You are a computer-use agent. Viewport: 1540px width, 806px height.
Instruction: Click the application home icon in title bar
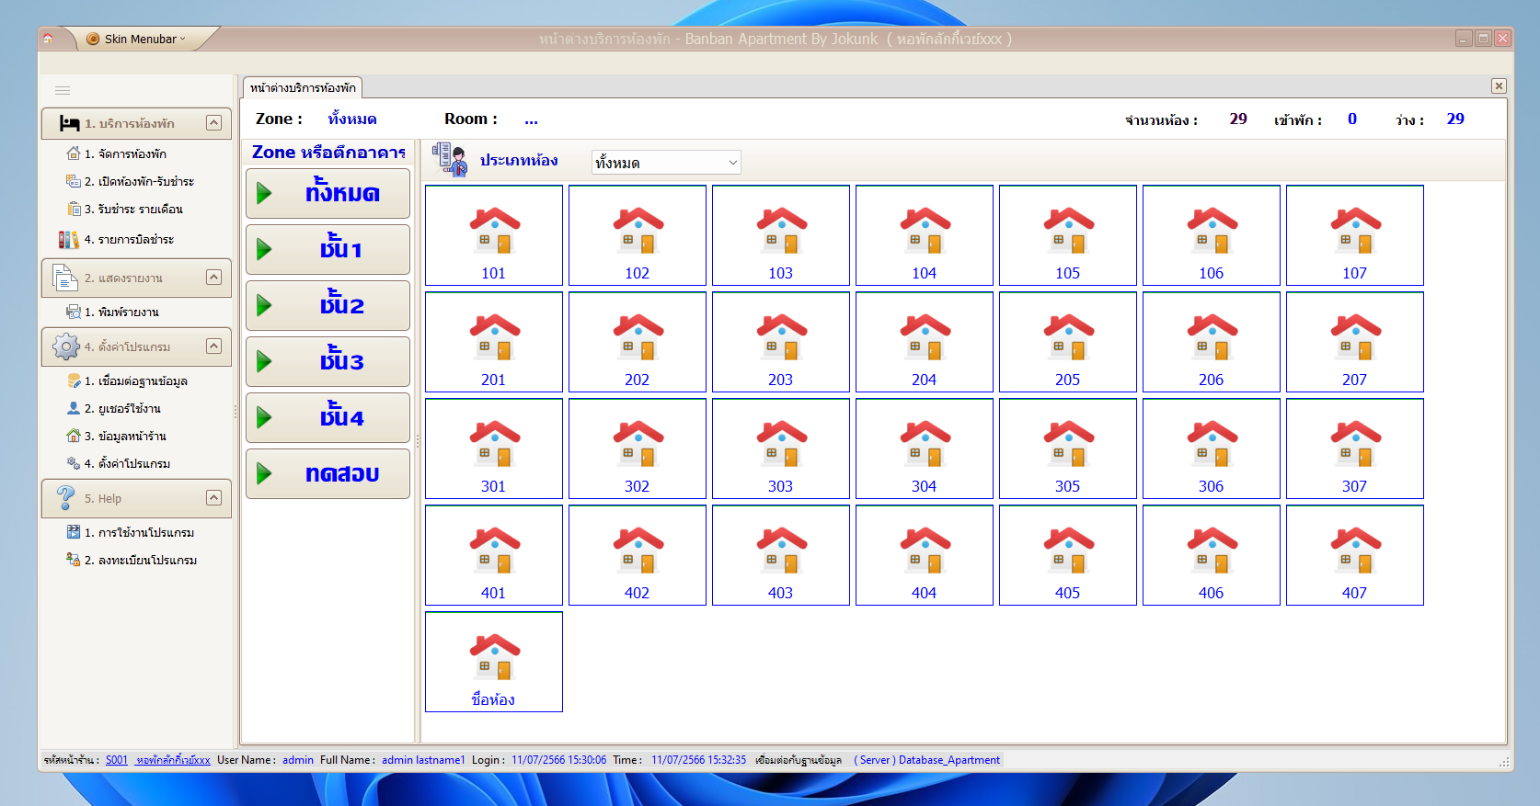tap(48, 39)
